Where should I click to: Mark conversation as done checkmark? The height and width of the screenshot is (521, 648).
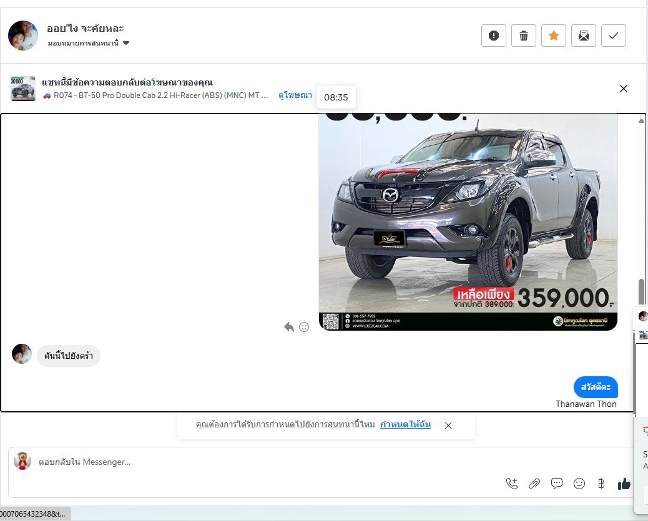pyautogui.click(x=613, y=36)
